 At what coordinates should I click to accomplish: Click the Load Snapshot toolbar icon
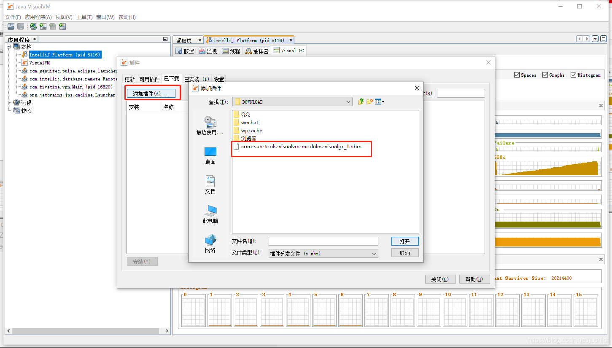(11, 27)
